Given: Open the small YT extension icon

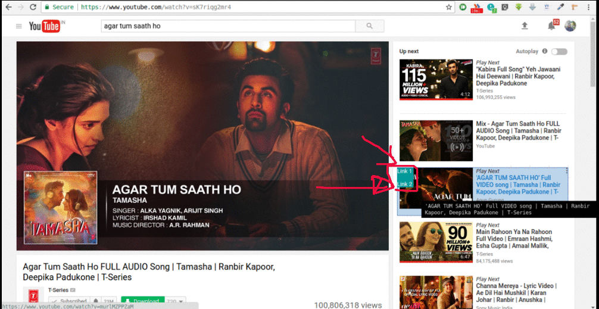Looking at the screenshot, I should (x=547, y=7).
